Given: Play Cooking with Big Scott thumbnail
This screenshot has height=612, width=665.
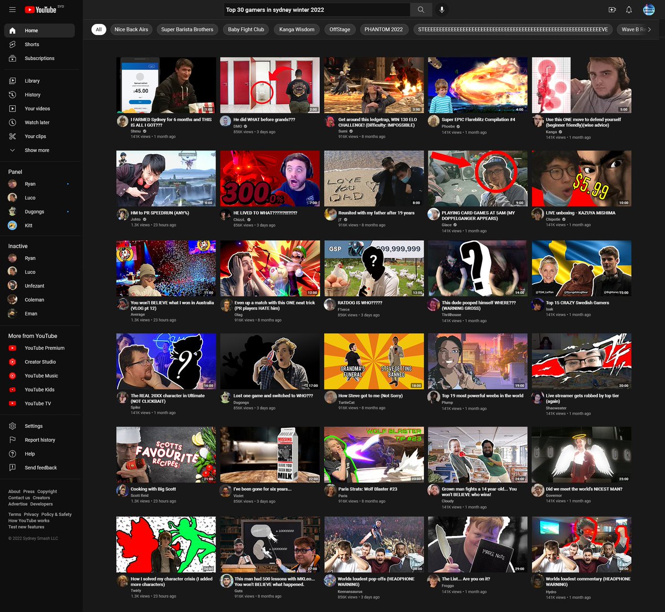Looking at the screenshot, I should click(x=166, y=454).
